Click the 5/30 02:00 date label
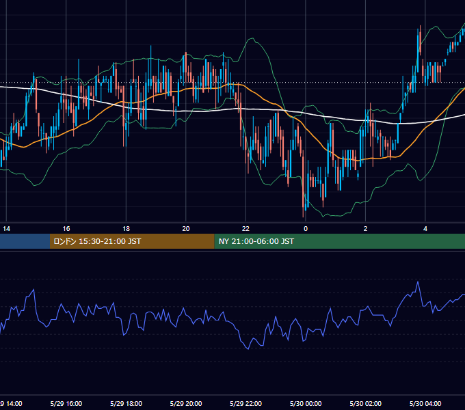Screen dimensions: 465x410 coord(366,403)
